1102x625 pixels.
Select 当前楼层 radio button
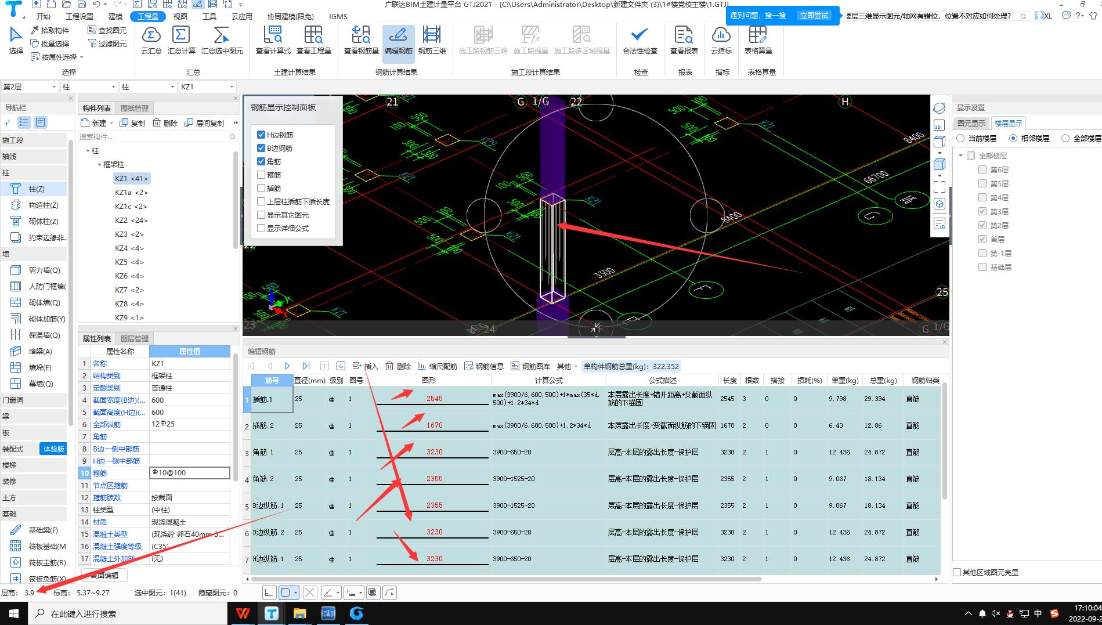click(x=960, y=138)
